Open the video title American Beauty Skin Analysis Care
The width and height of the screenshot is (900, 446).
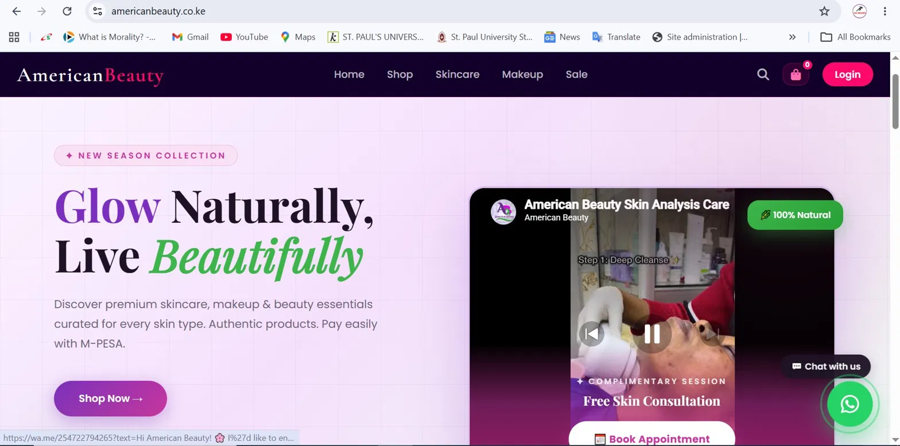pos(627,205)
